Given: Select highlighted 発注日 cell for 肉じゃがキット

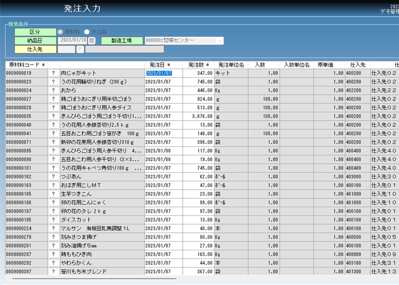Looking at the screenshot, I should pos(164,73).
